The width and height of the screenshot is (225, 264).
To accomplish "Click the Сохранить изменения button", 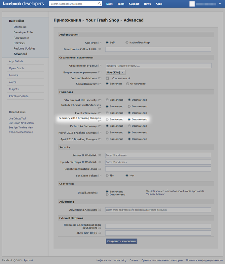I will 122,241.
